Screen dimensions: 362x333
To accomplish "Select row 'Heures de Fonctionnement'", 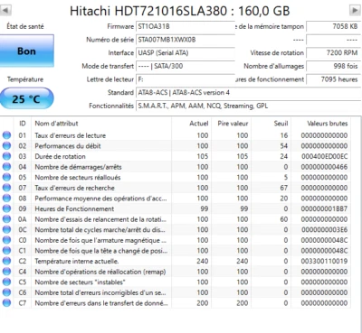I will point(176,208).
